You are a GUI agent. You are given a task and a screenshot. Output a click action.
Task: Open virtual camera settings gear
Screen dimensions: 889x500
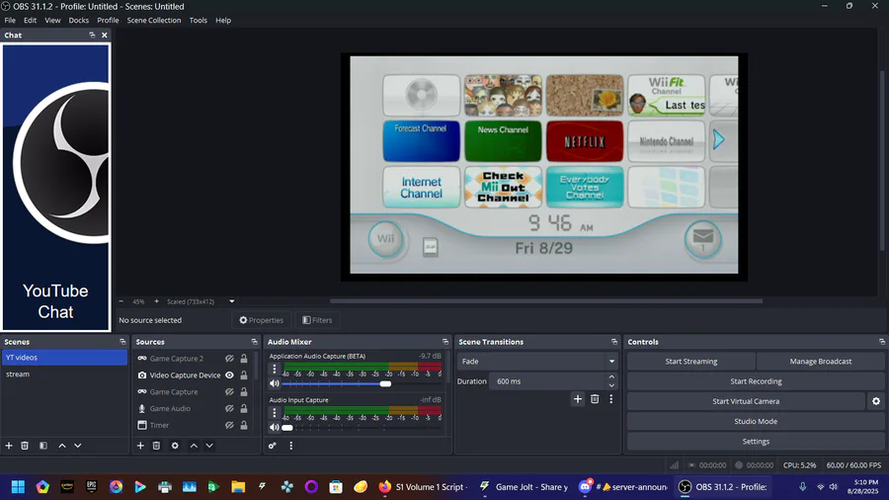[876, 401]
